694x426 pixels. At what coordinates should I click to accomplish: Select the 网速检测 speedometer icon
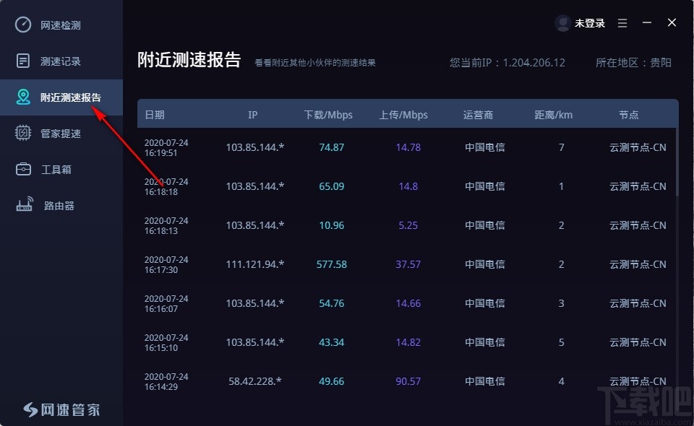pyautogui.click(x=25, y=25)
